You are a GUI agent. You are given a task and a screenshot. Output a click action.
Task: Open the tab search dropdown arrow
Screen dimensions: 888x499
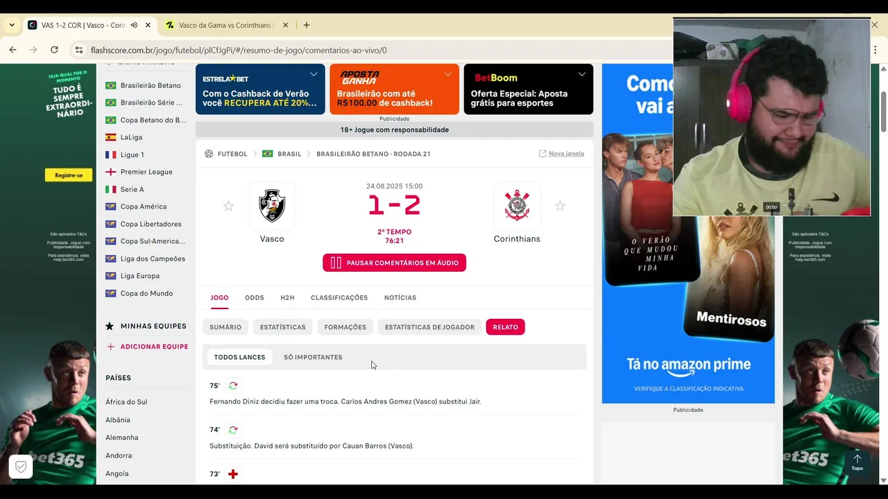11,25
